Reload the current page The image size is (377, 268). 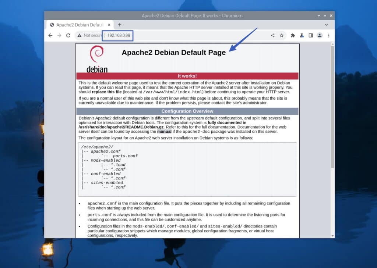68,35
